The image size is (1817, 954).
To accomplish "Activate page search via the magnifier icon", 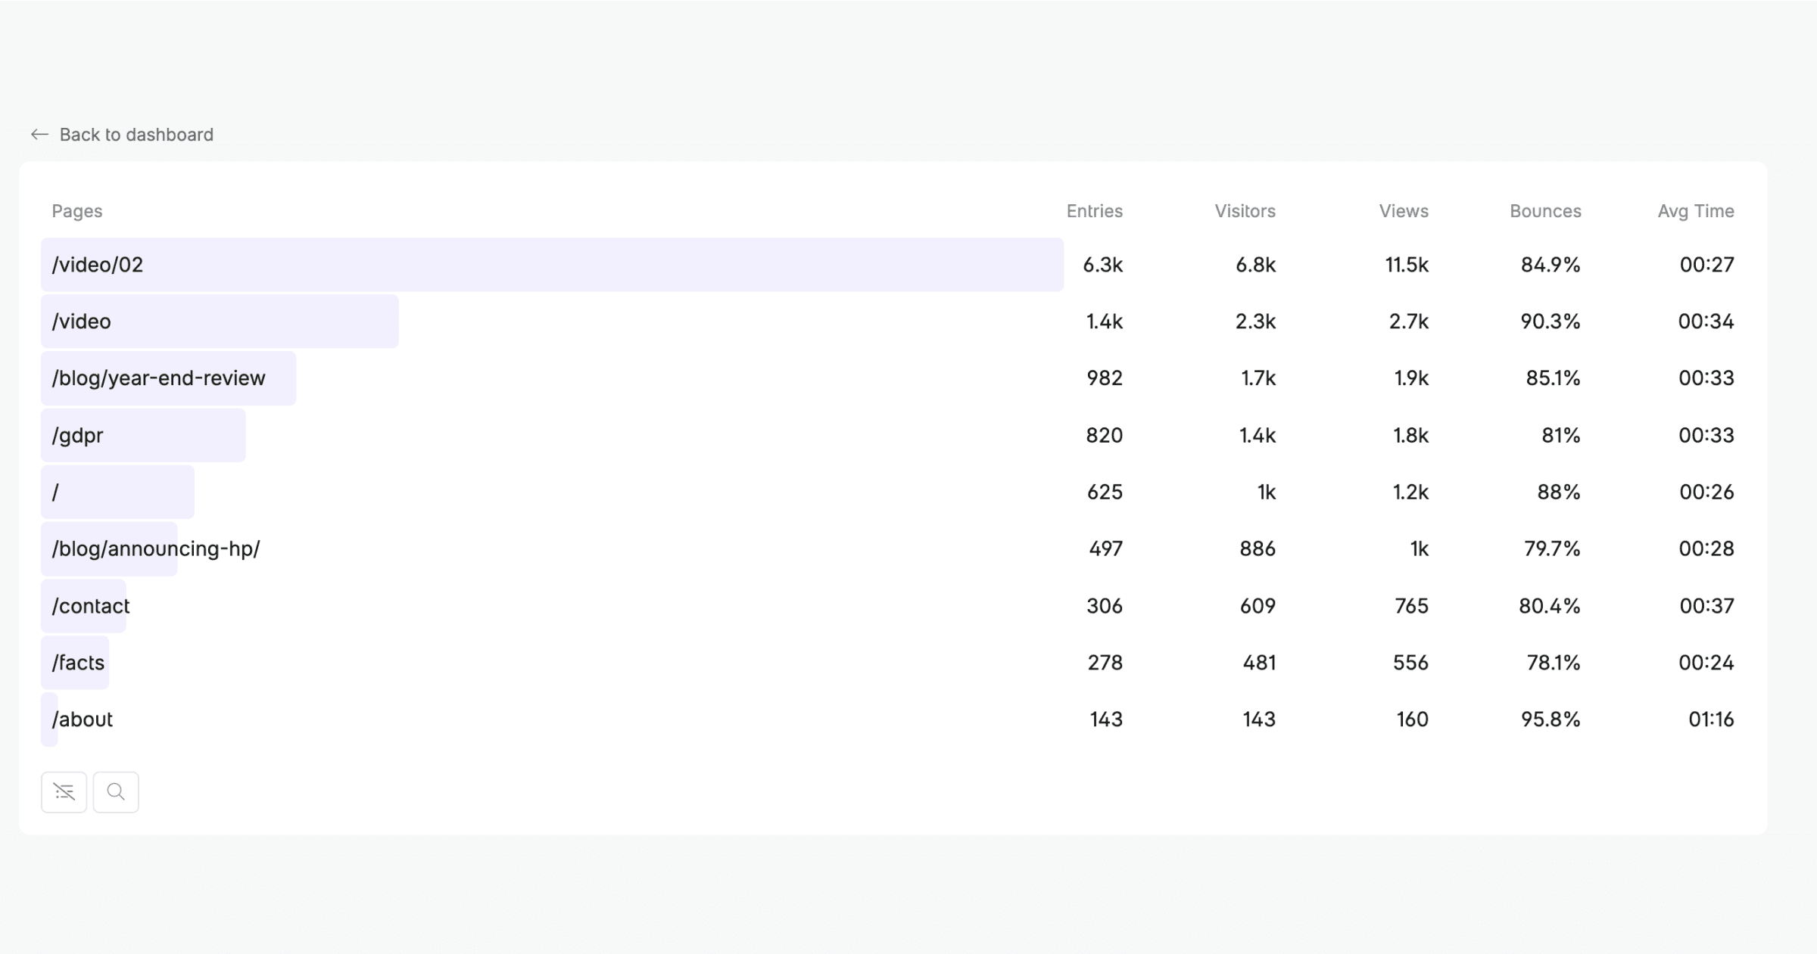I will click(115, 791).
